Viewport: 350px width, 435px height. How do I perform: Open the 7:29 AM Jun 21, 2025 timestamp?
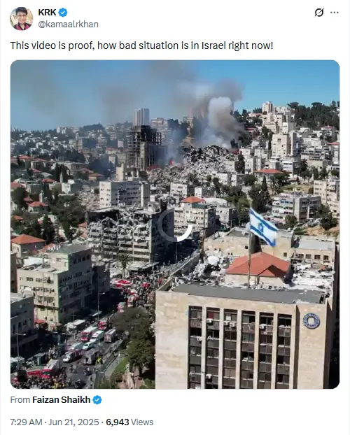(55, 422)
